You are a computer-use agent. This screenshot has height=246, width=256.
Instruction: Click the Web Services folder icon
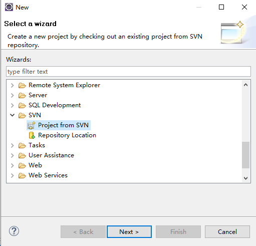[x=22, y=175]
